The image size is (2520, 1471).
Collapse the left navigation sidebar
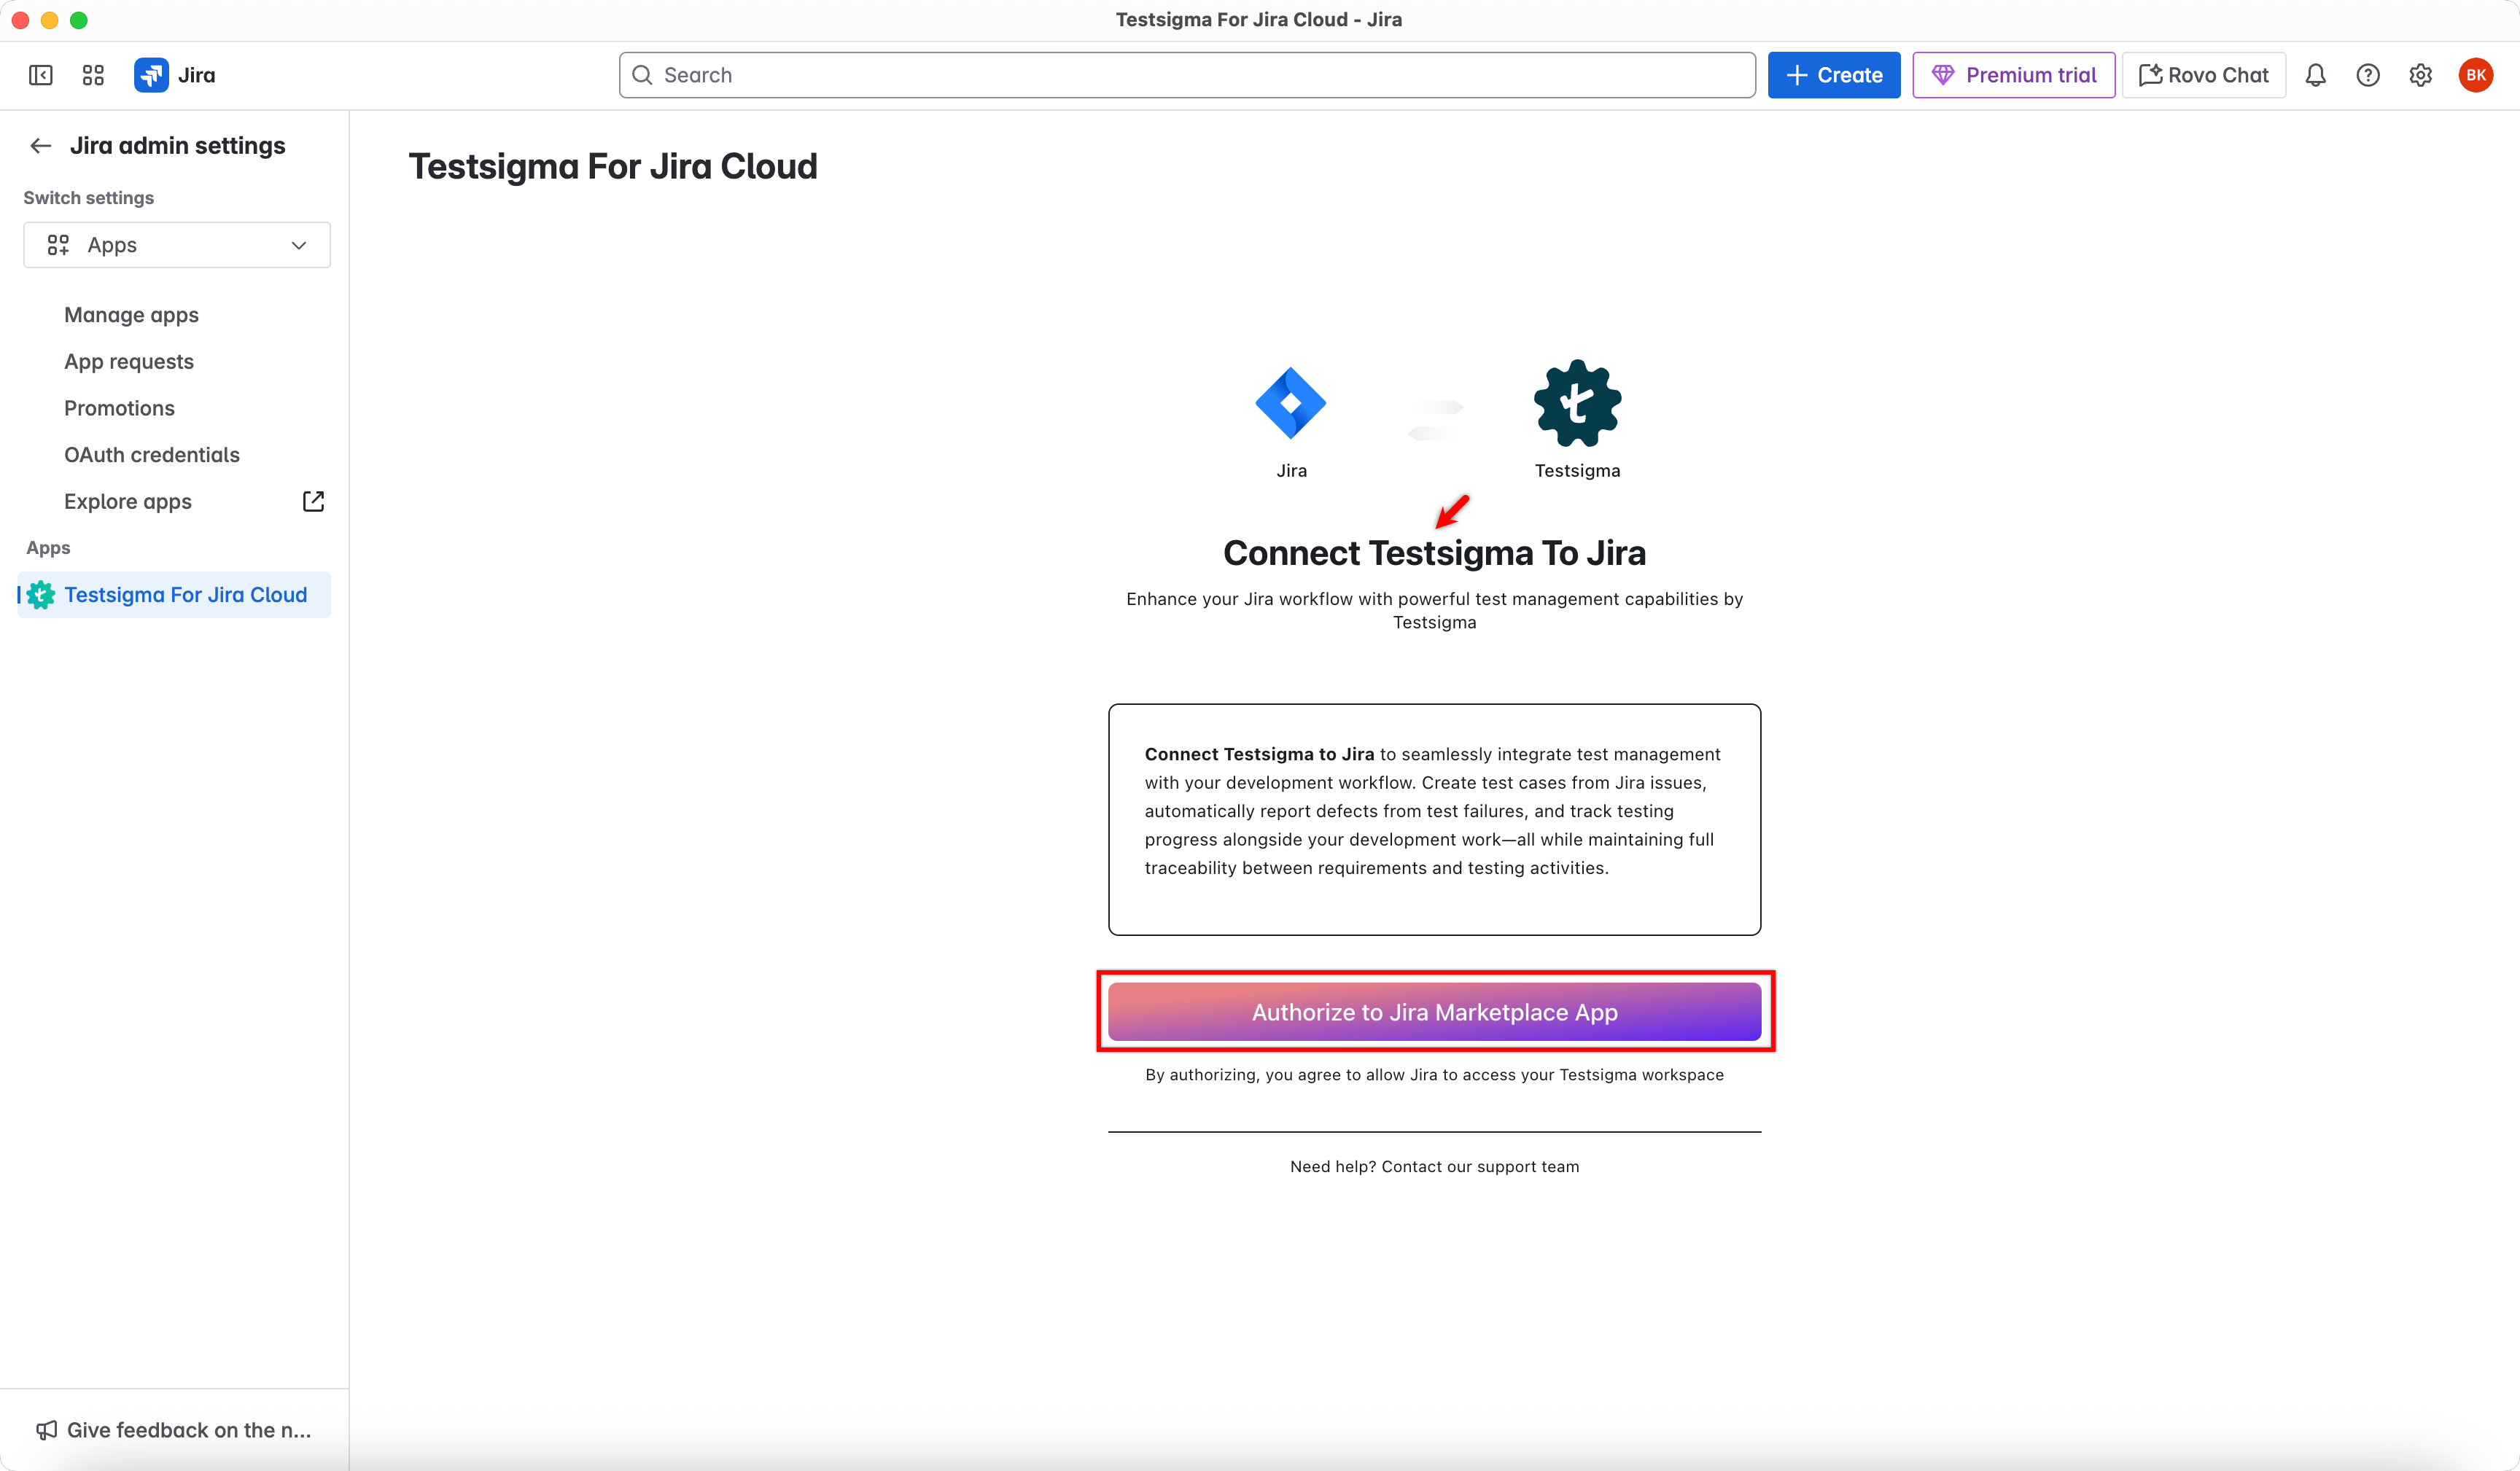coord(40,74)
